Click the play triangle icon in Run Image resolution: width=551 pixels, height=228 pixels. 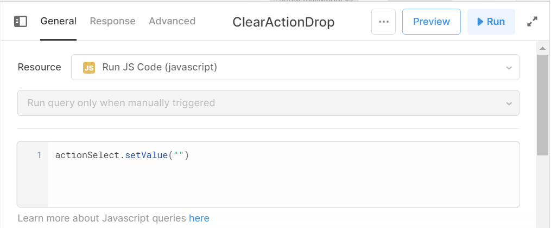pos(480,22)
